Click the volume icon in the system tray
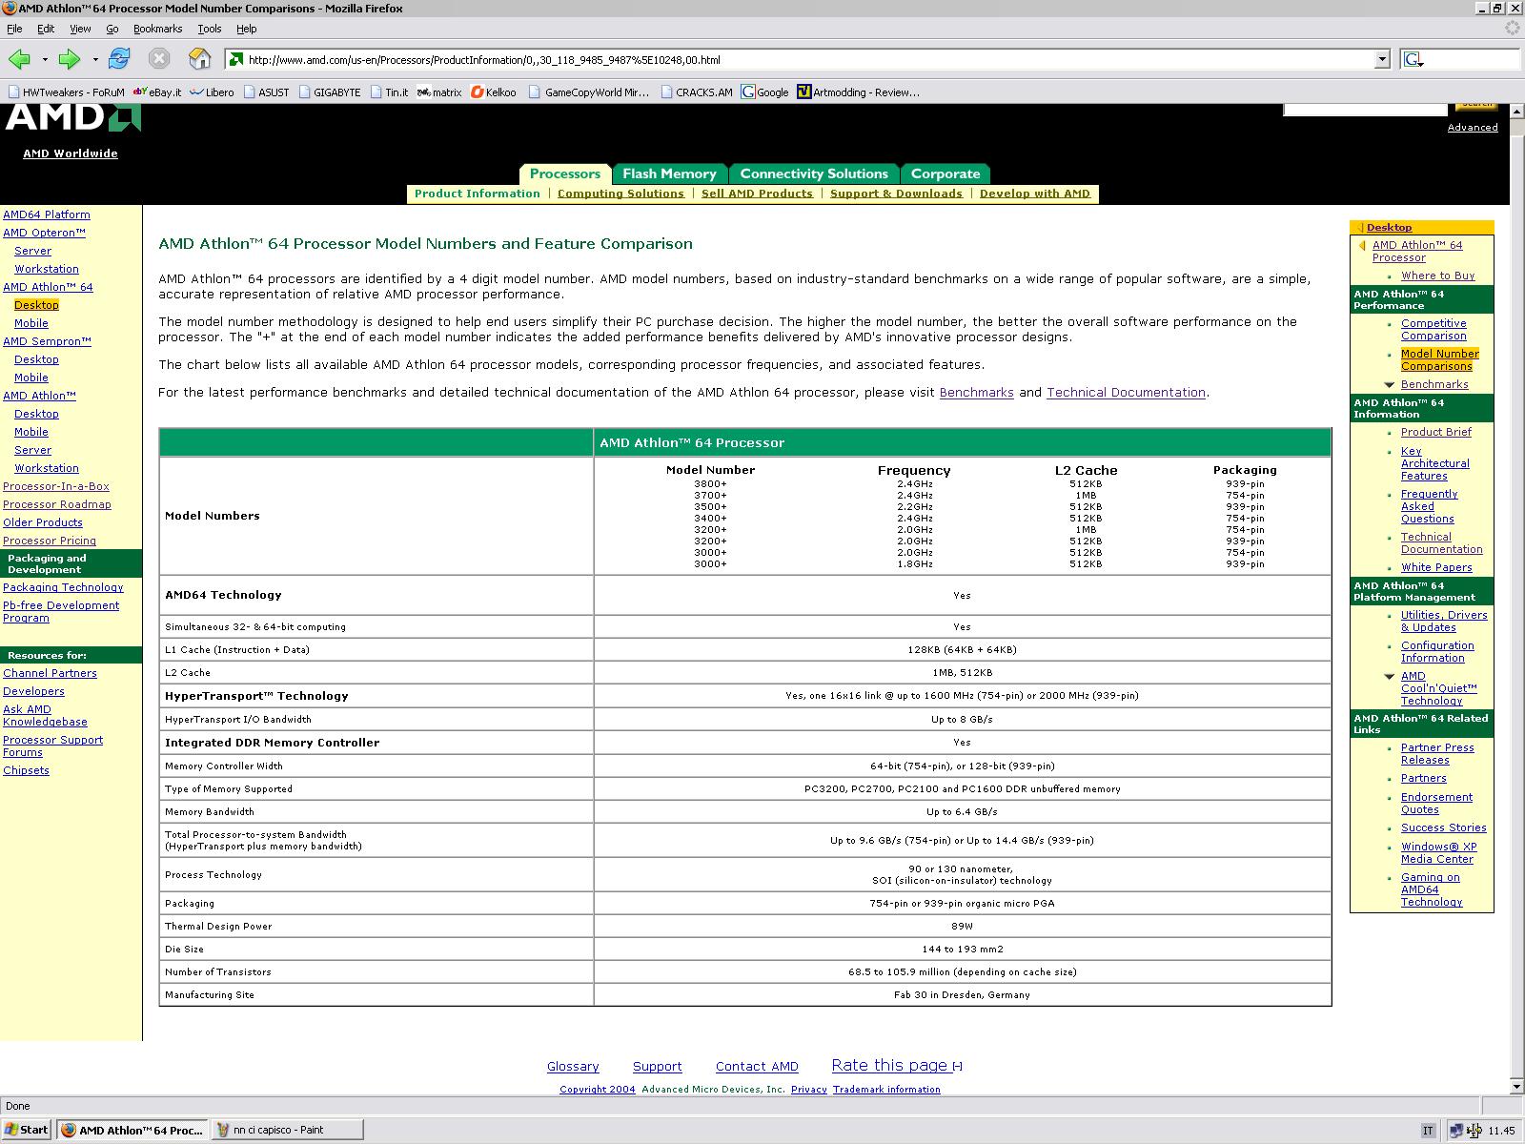1525x1144 pixels. click(1475, 1131)
